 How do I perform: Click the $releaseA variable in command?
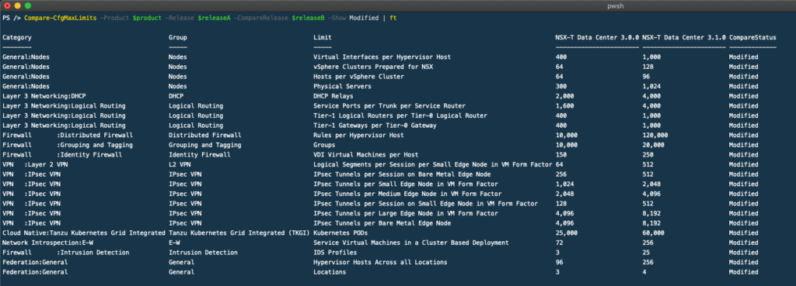pos(215,18)
